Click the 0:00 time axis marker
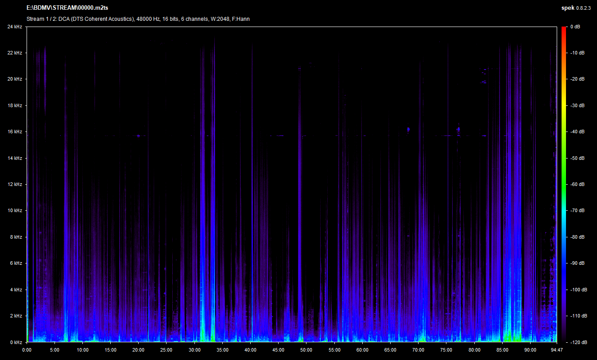The image size is (597, 360). click(27, 350)
